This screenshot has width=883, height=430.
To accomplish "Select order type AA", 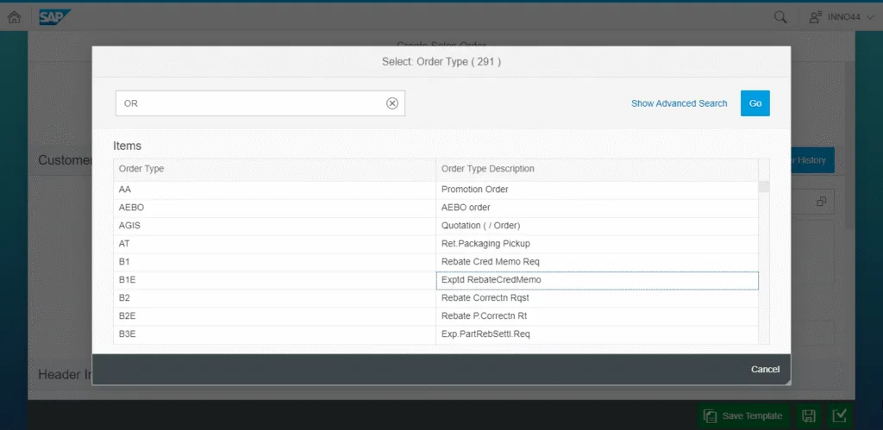I will tap(274, 190).
